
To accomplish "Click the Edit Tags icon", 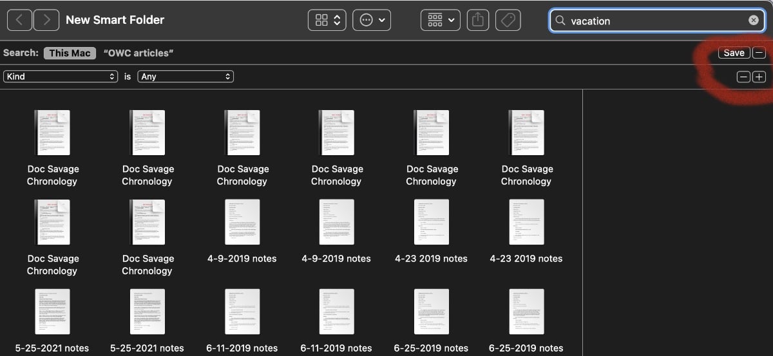I will 508,21.
